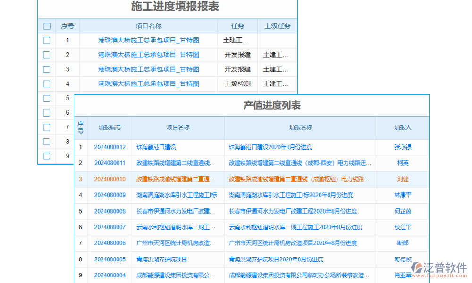Viewport: 472px width, 283px height.
Task: Sort by 填报编号 column header
Action: click(x=110, y=127)
